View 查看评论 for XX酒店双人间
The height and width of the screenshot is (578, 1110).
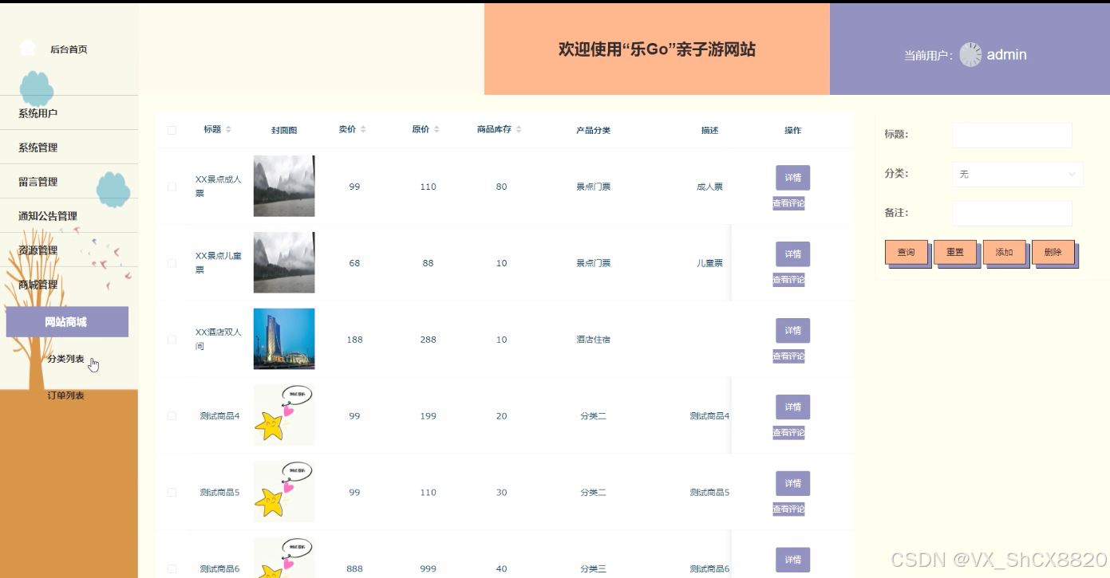(x=788, y=356)
